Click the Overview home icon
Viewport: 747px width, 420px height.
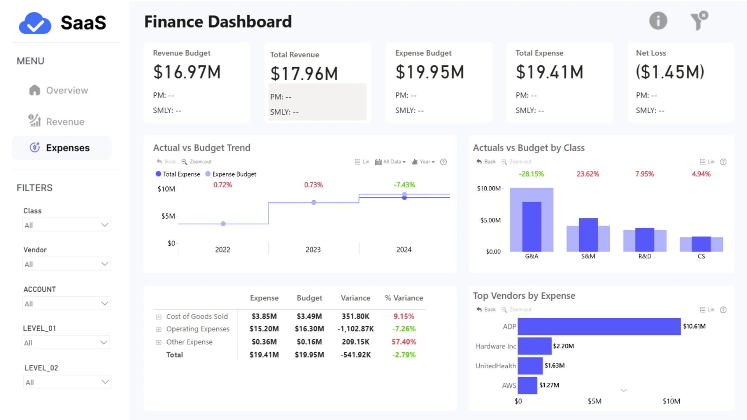click(x=35, y=90)
